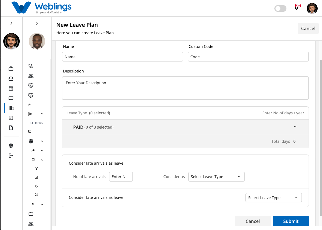
Task: Click the Enter No of days / year text
Action: (283, 113)
